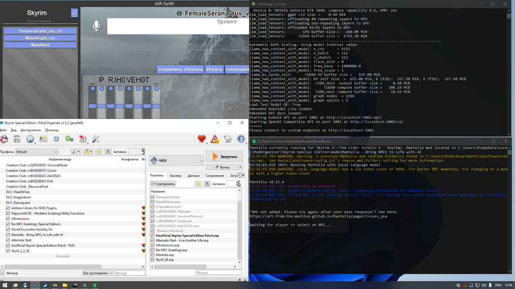The height and width of the screenshot is (289, 515).
Task: Click the microphone icon in xVA Synth
Action: coord(97,26)
